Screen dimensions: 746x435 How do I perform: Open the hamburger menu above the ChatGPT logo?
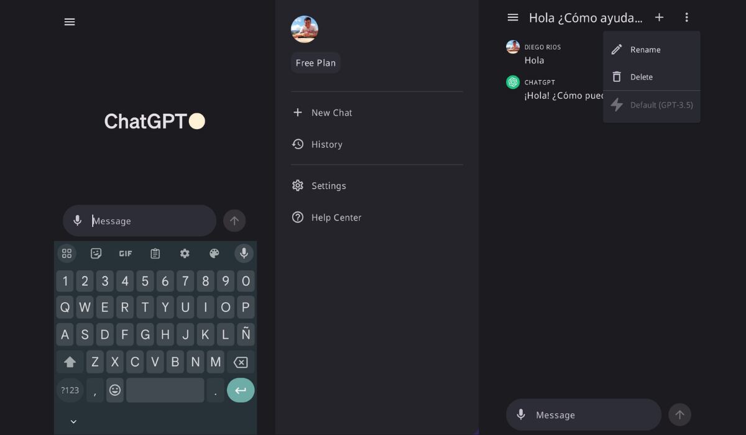coord(70,22)
